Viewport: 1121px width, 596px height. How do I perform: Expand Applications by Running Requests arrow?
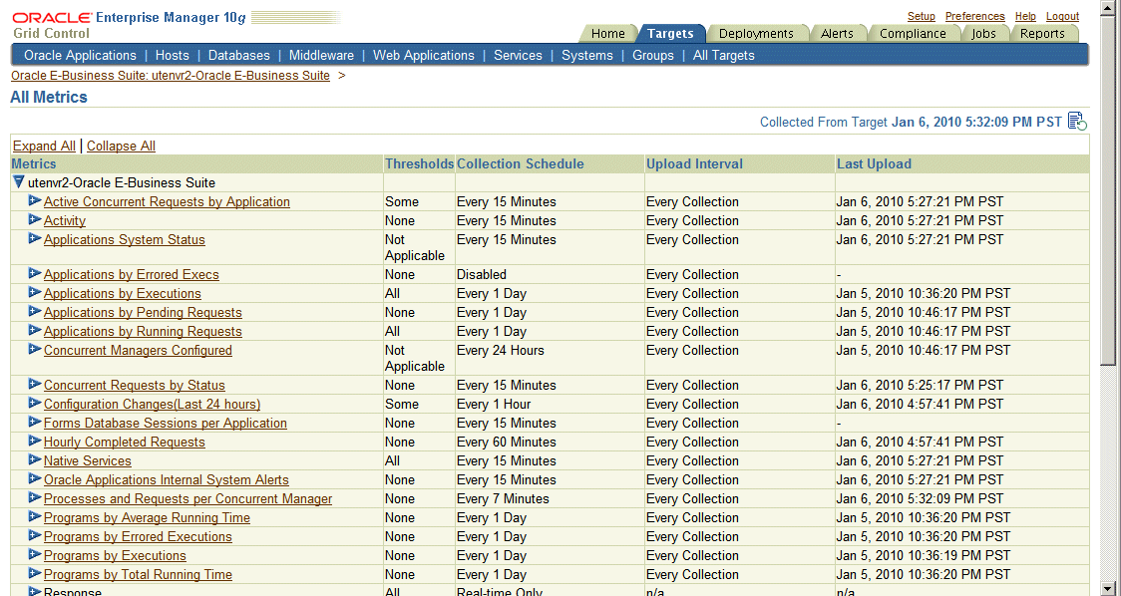click(x=35, y=330)
